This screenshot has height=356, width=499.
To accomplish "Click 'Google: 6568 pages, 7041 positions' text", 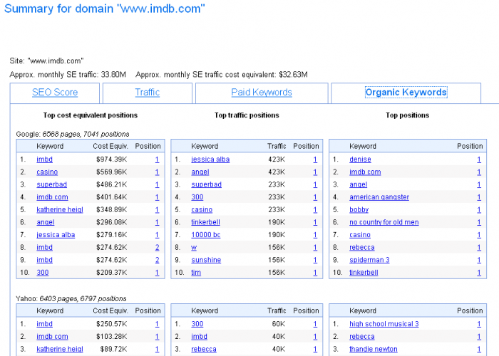I will (73, 134).
